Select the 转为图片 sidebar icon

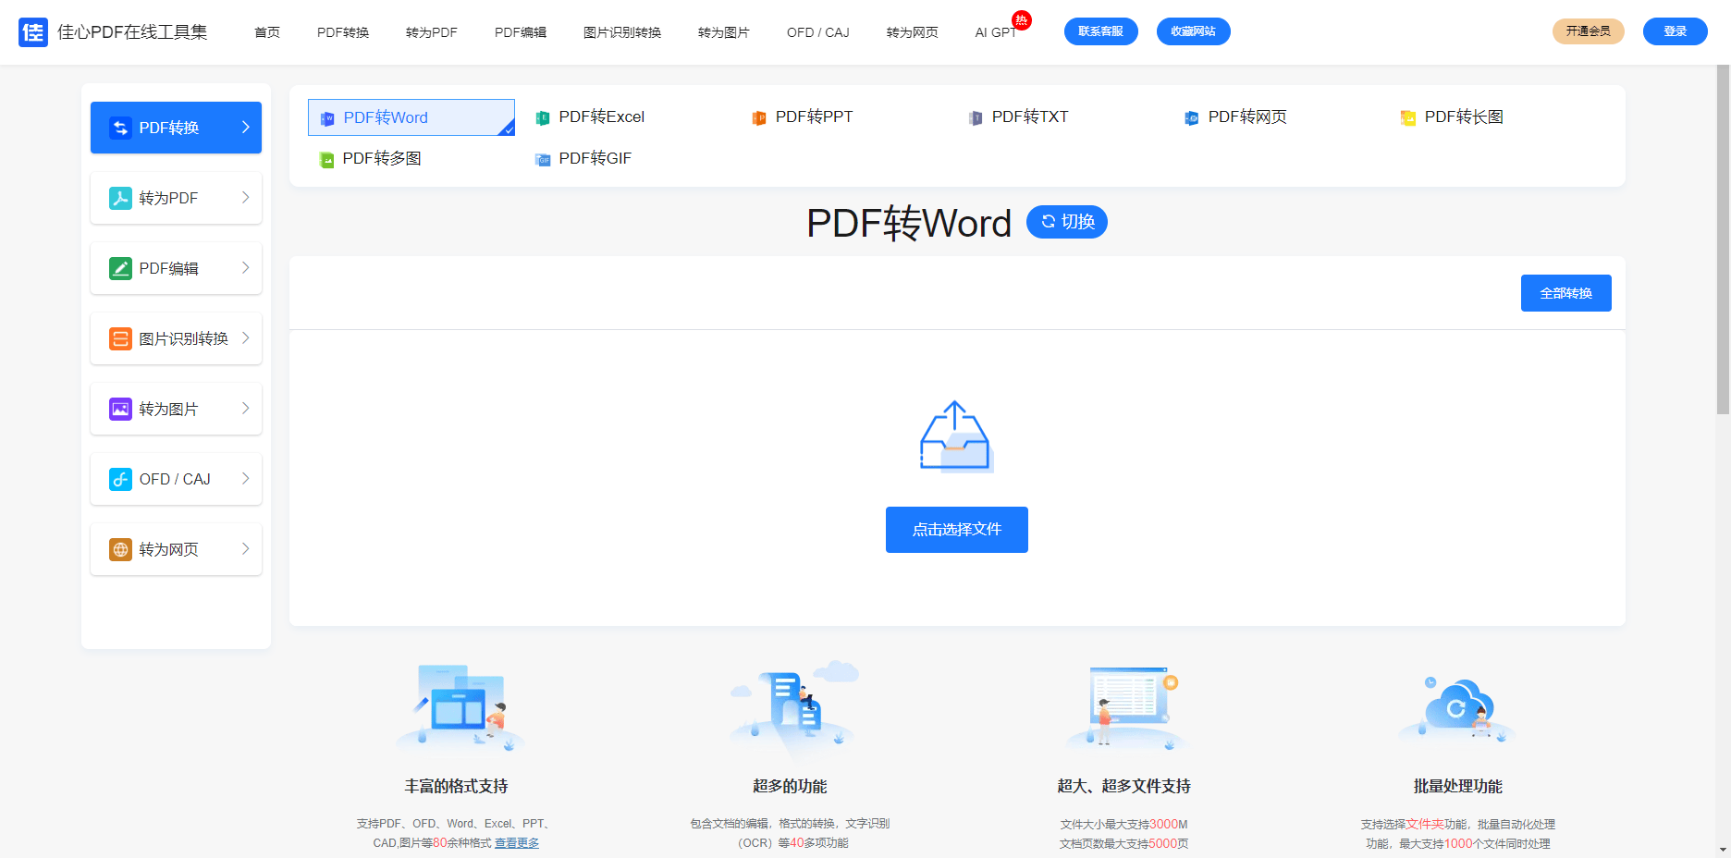tap(120, 408)
